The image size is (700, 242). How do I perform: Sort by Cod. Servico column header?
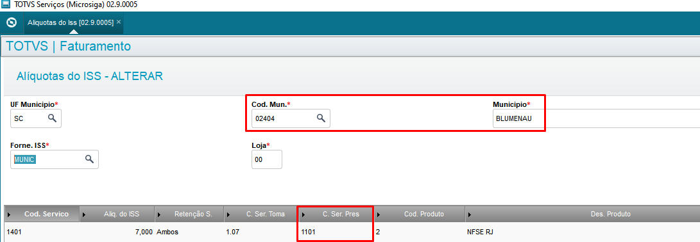pyautogui.click(x=42, y=214)
